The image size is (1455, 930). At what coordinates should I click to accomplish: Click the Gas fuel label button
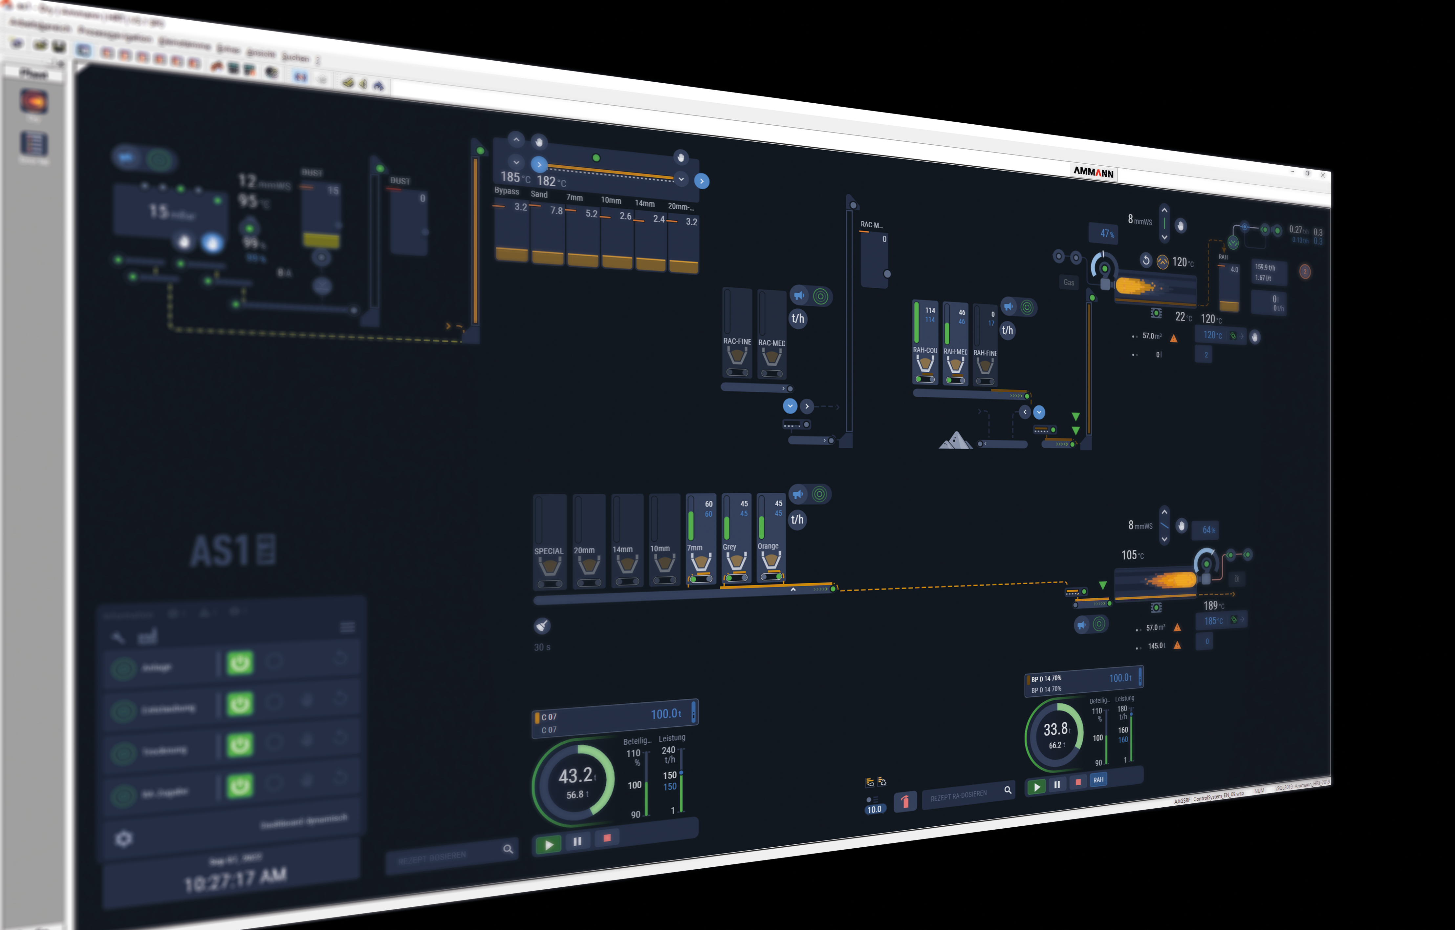coord(1069,282)
